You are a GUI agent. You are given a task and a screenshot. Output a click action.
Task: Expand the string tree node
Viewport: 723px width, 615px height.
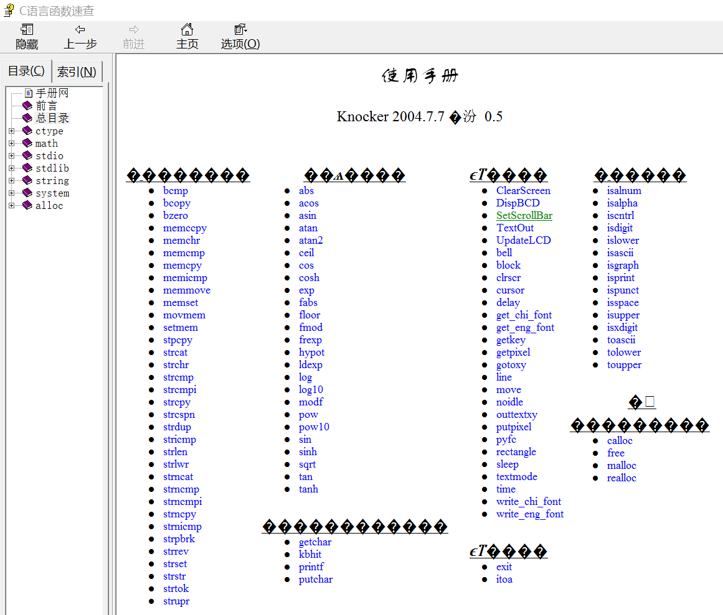(x=12, y=180)
